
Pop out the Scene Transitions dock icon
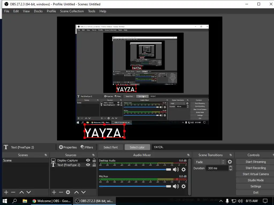[230, 155]
